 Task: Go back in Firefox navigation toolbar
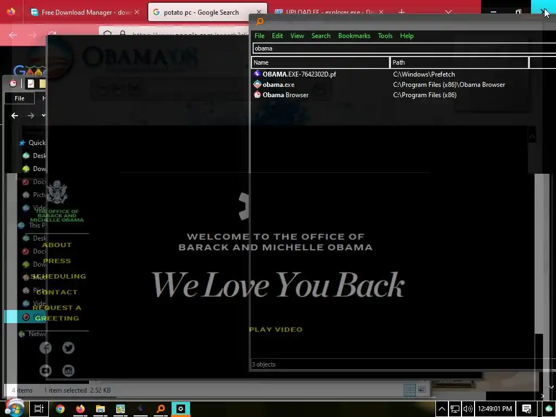[x=13, y=35]
